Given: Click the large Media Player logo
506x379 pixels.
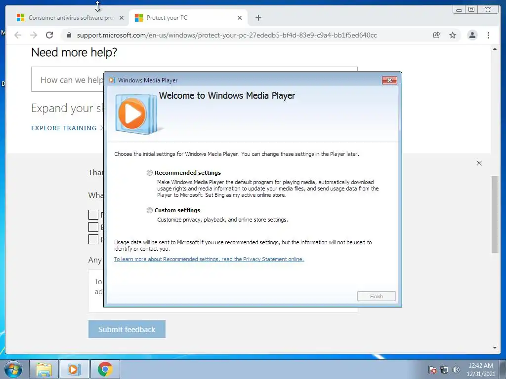Looking at the screenshot, I should (x=136, y=114).
